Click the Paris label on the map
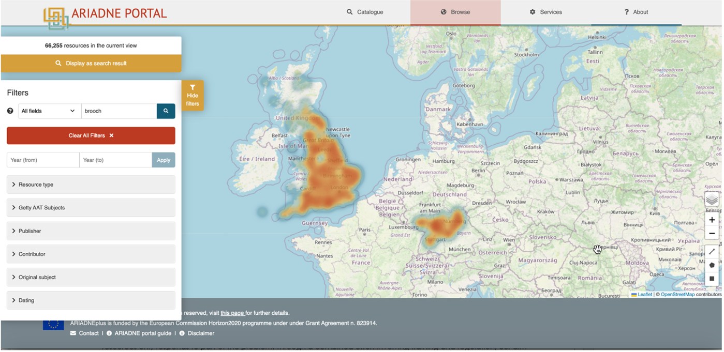724x352 pixels. click(x=365, y=230)
